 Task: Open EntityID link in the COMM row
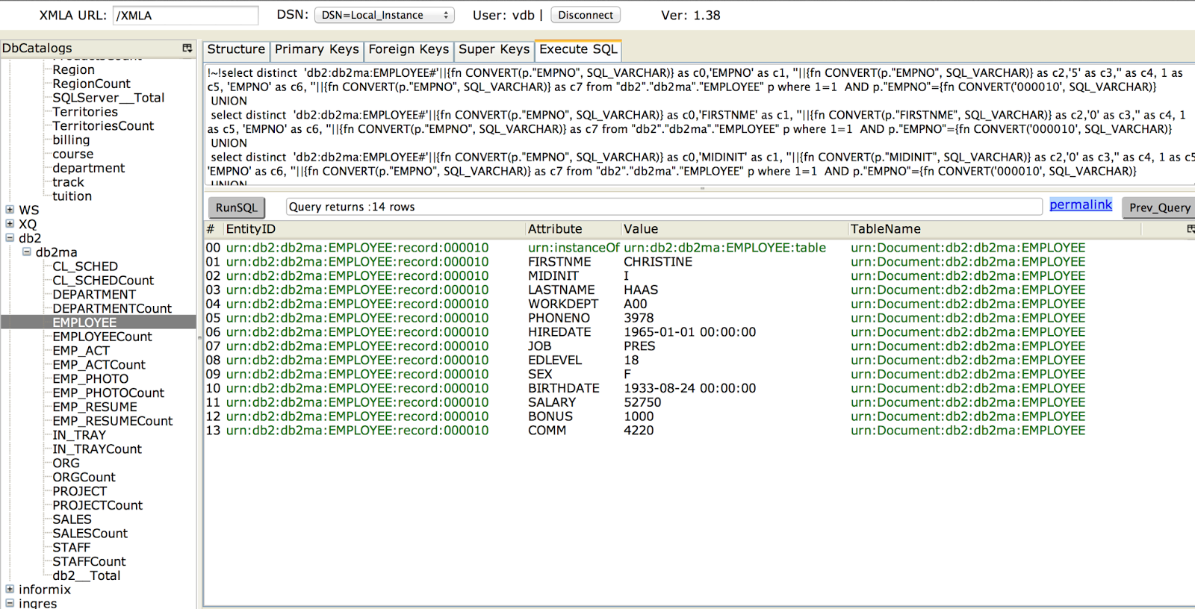357,431
